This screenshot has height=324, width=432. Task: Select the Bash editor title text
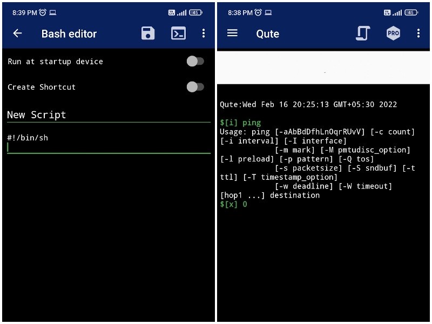tap(69, 33)
